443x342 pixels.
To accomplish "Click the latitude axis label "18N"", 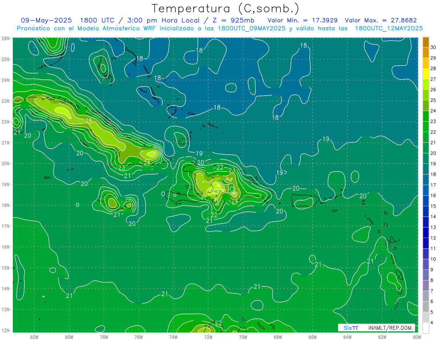I will tap(6, 205).
